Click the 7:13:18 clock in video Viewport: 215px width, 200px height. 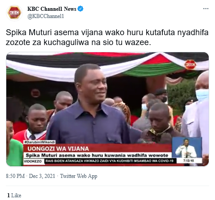188,161
